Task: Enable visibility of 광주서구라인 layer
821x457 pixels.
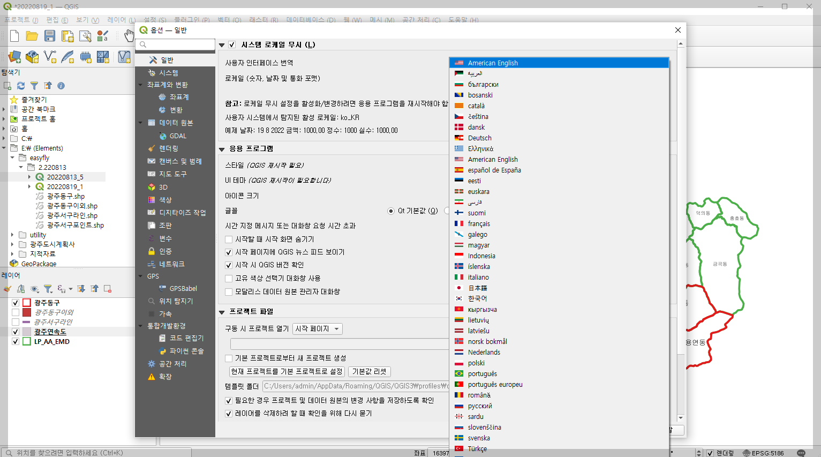Action: pos(16,322)
